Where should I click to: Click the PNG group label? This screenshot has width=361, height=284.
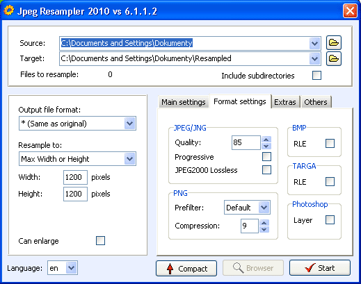(180, 193)
